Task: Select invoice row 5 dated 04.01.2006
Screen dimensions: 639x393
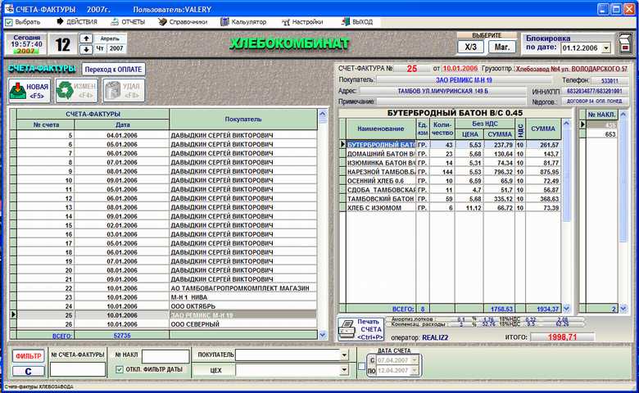Action: click(x=166, y=135)
